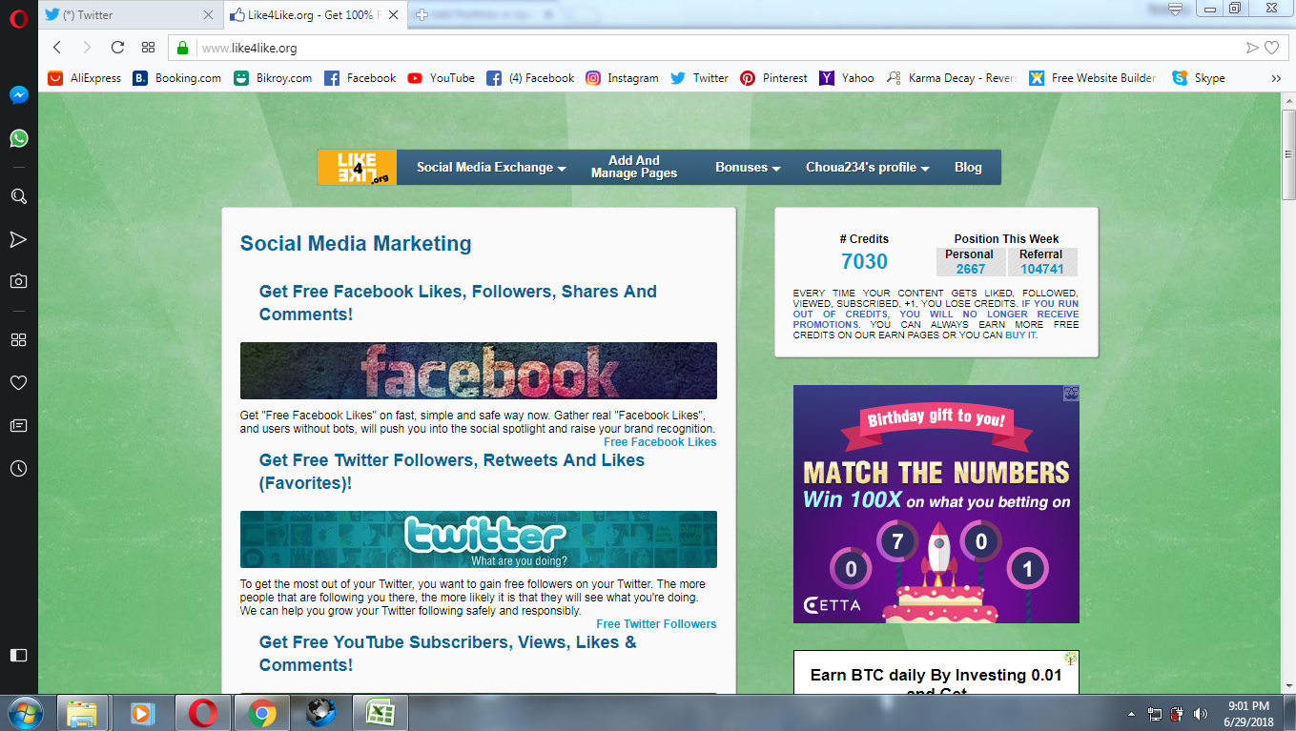Click the facebook banner image
The height and width of the screenshot is (731, 1296).
479,371
